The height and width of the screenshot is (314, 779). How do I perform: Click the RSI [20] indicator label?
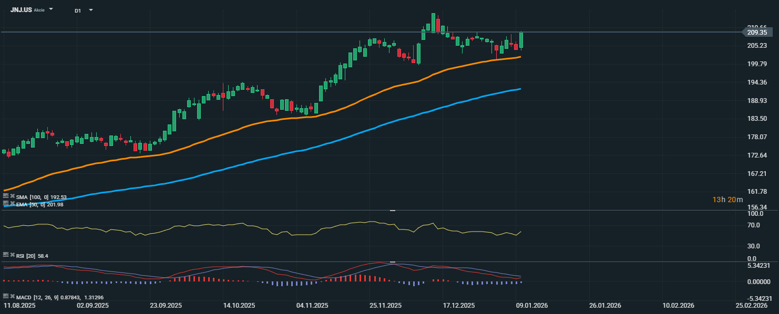click(x=26, y=256)
